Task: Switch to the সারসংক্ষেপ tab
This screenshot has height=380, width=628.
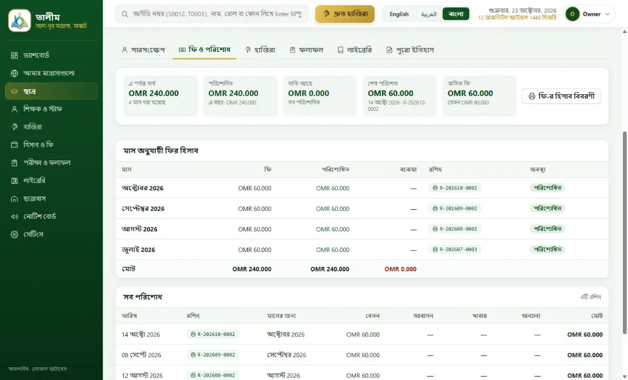Action: pyautogui.click(x=143, y=50)
